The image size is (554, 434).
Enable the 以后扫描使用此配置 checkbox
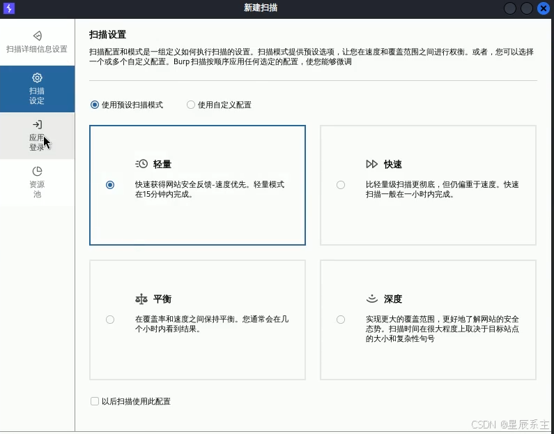(94, 401)
